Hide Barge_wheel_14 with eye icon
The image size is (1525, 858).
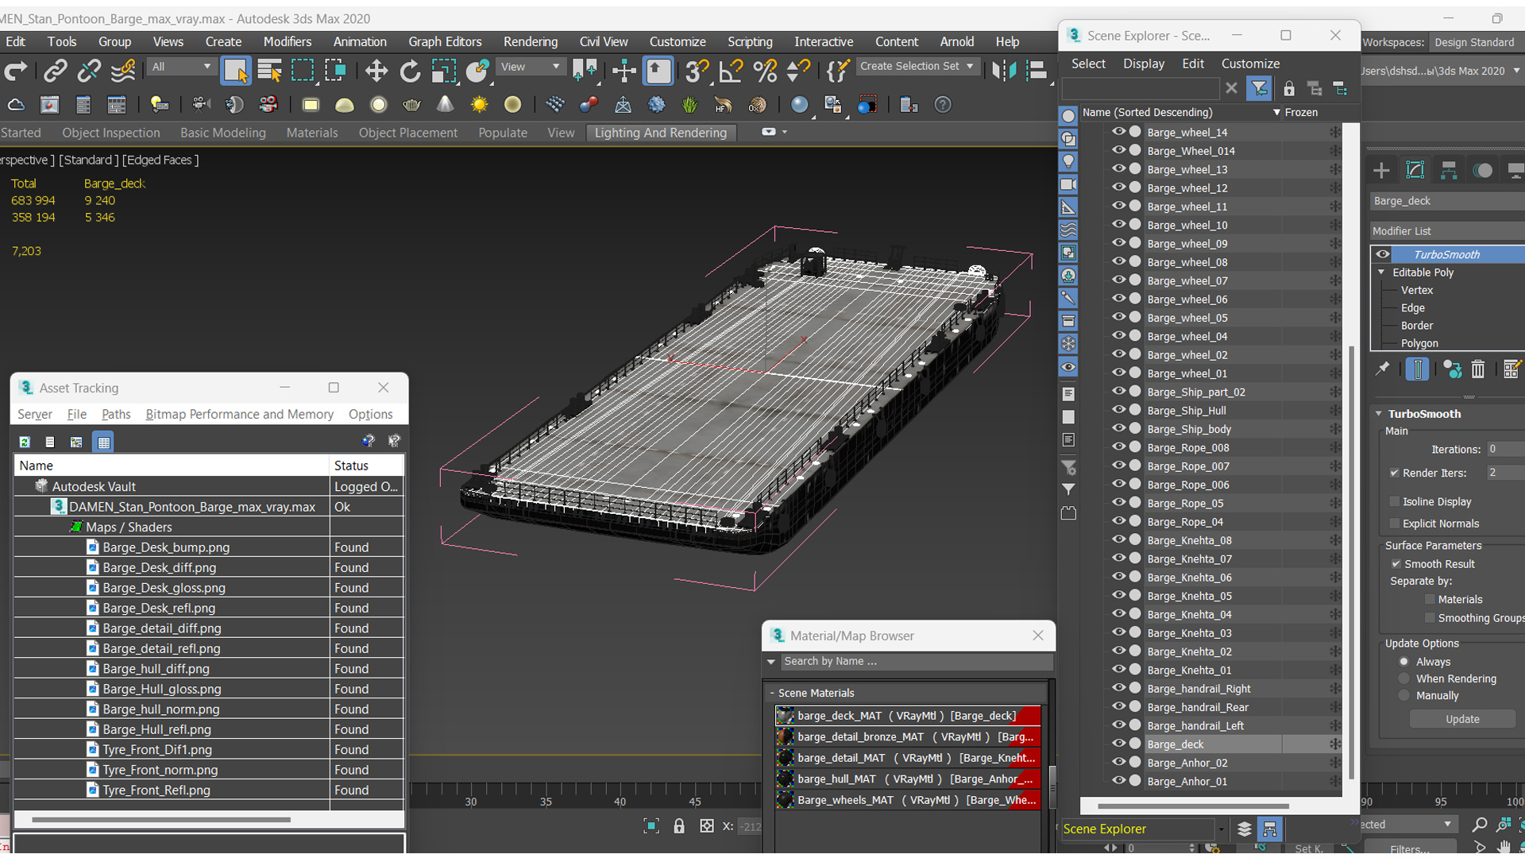pyautogui.click(x=1118, y=132)
